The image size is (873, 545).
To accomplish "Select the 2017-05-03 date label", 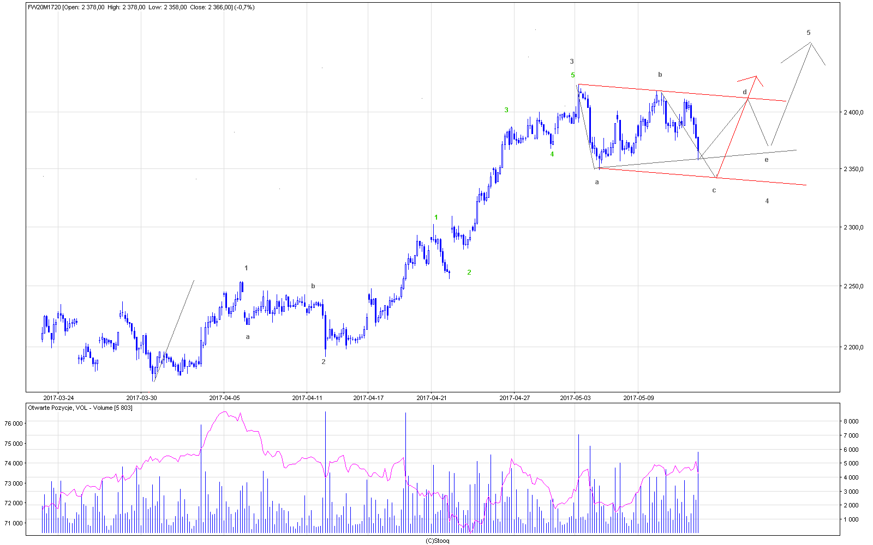I will point(575,398).
